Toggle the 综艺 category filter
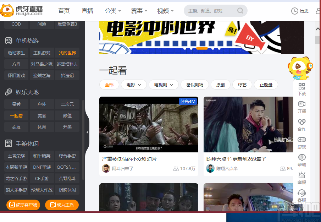This screenshot has width=321, height=222. click(x=242, y=85)
